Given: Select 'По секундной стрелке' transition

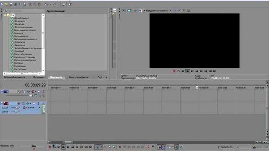Looking at the screenshot, I should coord(25,60).
